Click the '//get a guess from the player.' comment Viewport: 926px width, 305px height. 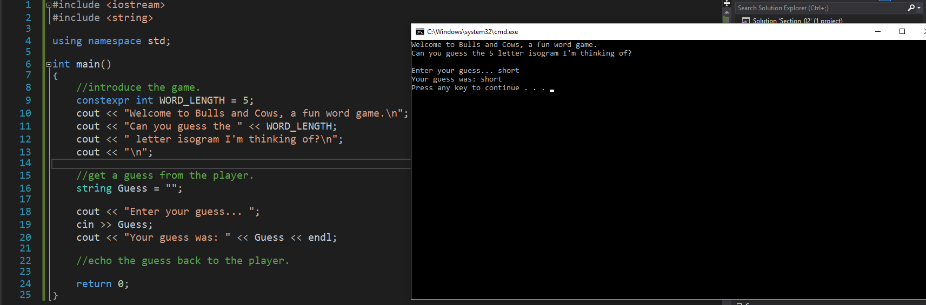165,175
